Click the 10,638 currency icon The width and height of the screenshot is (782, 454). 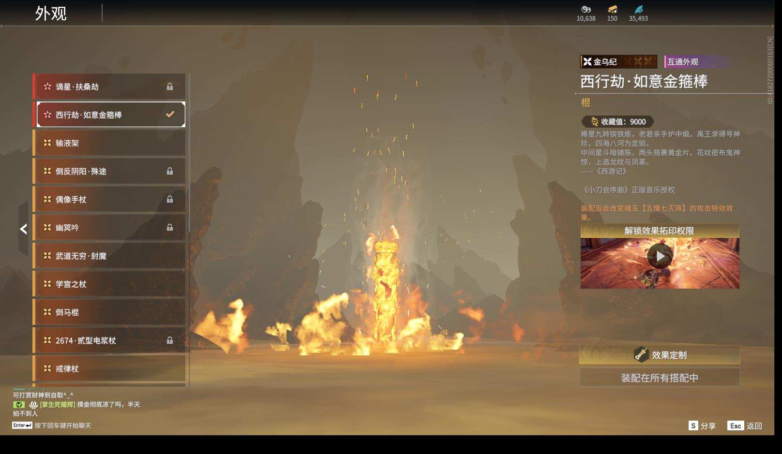coord(586,9)
